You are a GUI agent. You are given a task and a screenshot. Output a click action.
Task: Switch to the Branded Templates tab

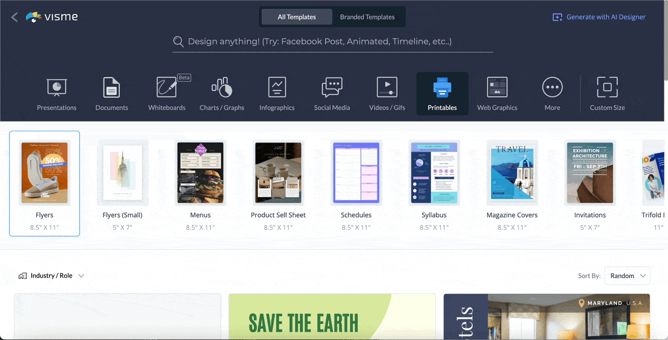(367, 17)
